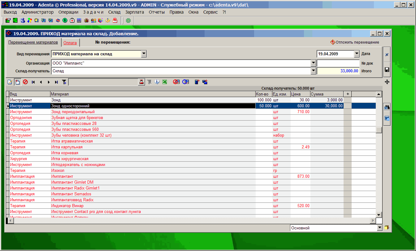Click the plus column header button

pos(348,94)
